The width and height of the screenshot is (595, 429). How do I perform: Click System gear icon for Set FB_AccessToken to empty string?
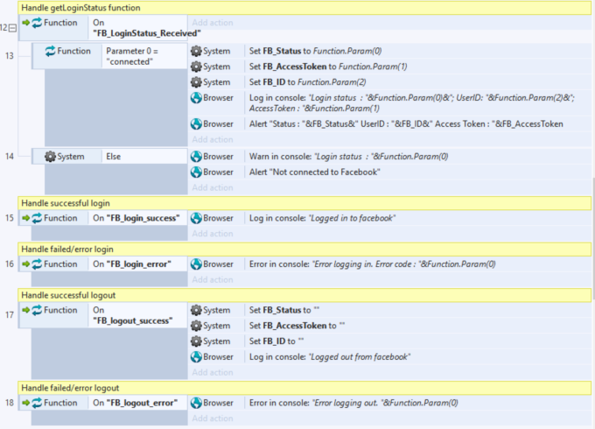click(x=196, y=326)
